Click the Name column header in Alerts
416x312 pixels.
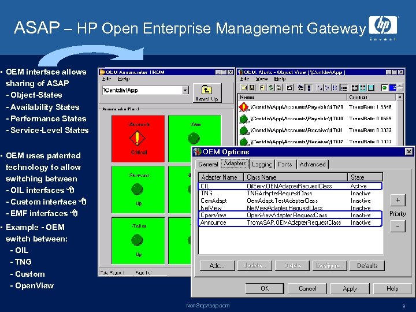pos(292,97)
